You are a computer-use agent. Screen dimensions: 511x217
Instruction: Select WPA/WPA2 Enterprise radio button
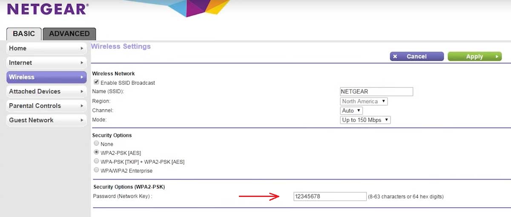(x=96, y=171)
